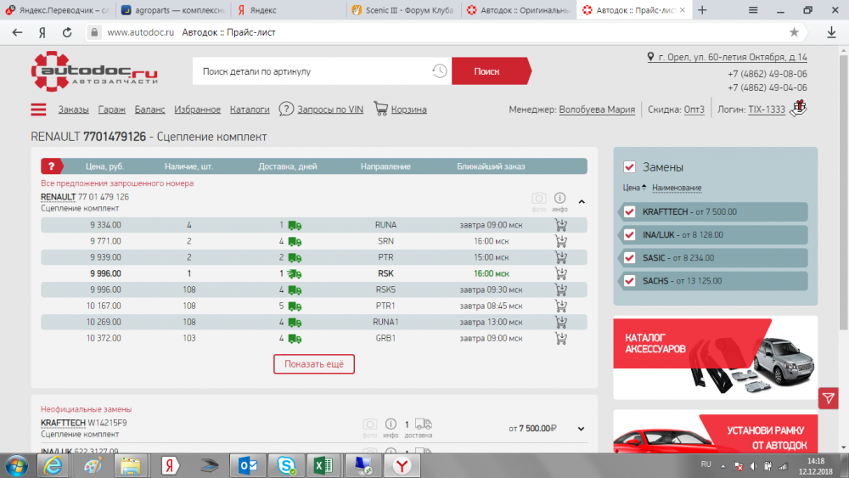
Task: Switch to the agroparts browser tab
Action: click(173, 9)
